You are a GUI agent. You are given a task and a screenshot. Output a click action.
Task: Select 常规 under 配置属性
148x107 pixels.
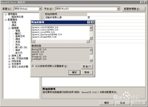(14, 22)
